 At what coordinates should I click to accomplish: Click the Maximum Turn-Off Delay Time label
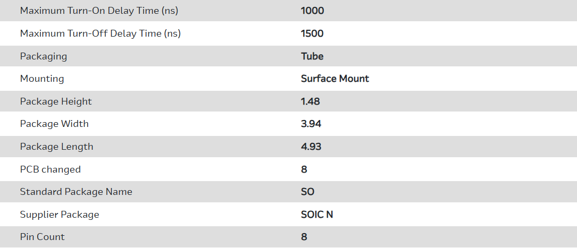[101, 33]
